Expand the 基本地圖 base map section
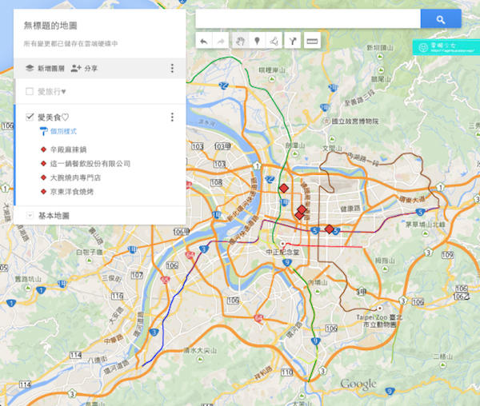Screen dimensions: 480x406 coord(30,216)
